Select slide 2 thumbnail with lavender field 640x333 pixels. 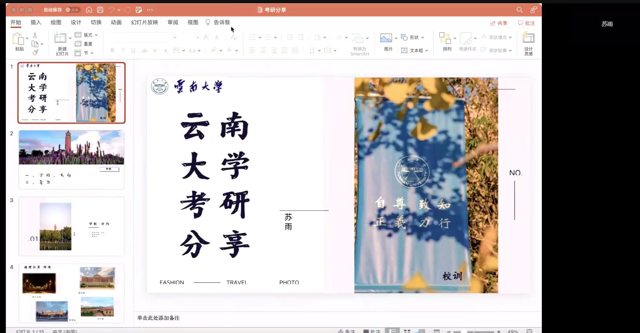(71, 160)
